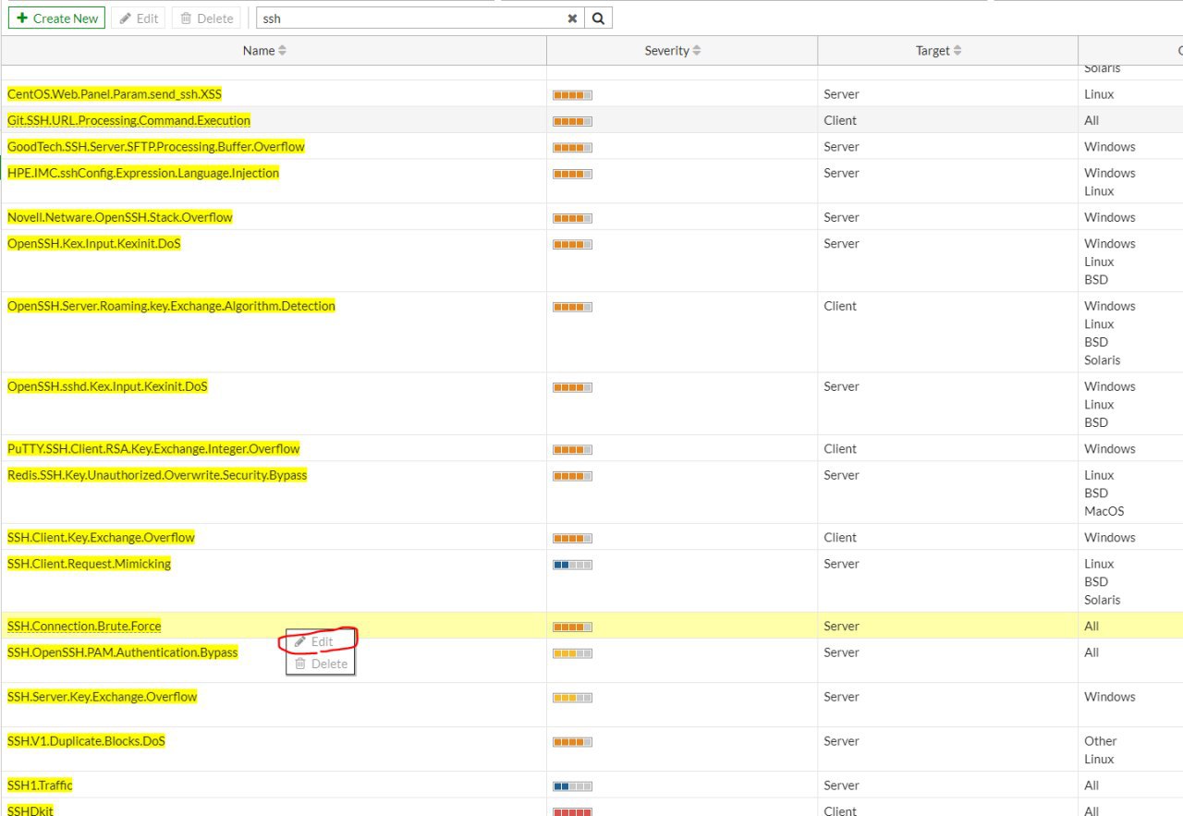Click severity bar of Redis.SSH.Key.Unauthorized.Overwrite.Security.Bypass

572,476
